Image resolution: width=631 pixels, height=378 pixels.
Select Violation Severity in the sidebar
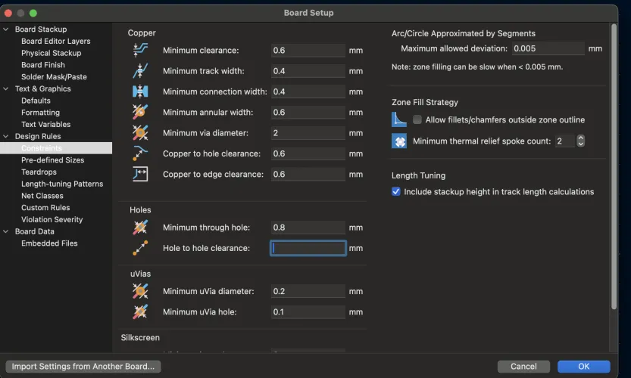pyautogui.click(x=52, y=219)
